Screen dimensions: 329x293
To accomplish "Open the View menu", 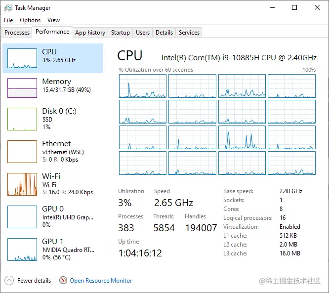I will [x=53, y=20].
